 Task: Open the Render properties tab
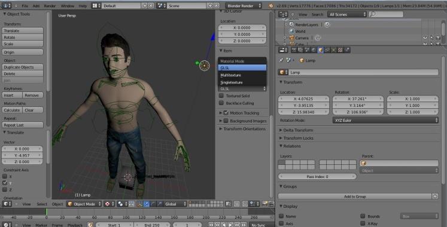[294, 50]
